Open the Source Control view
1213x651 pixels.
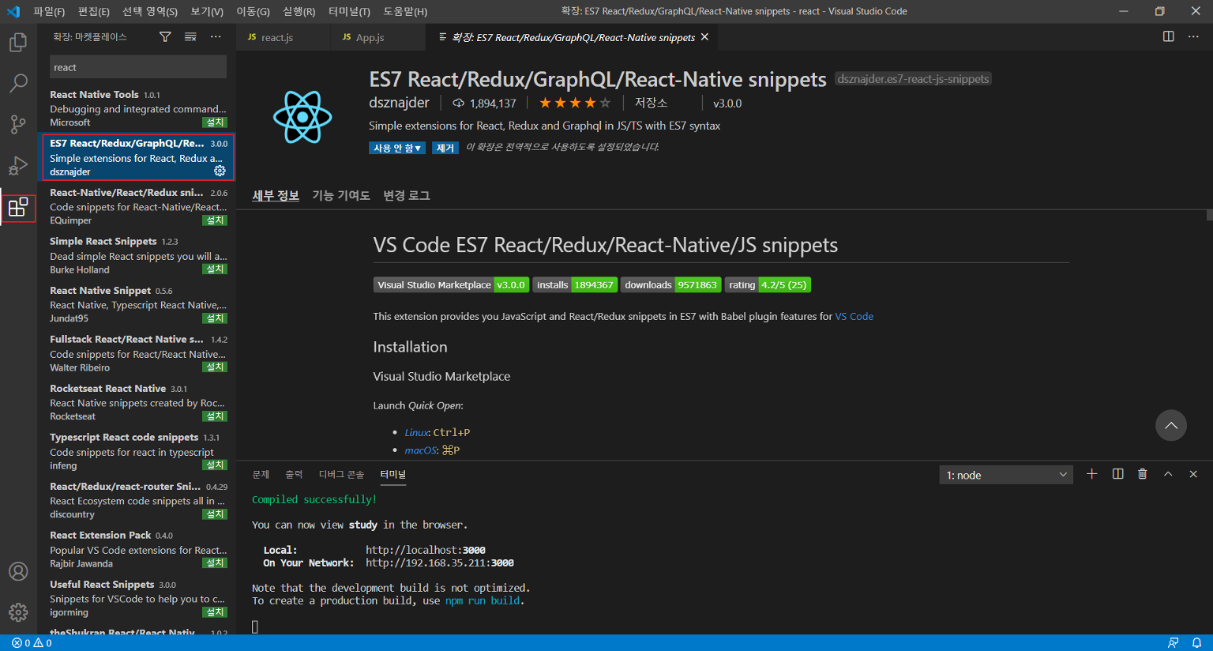coord(18,124)
